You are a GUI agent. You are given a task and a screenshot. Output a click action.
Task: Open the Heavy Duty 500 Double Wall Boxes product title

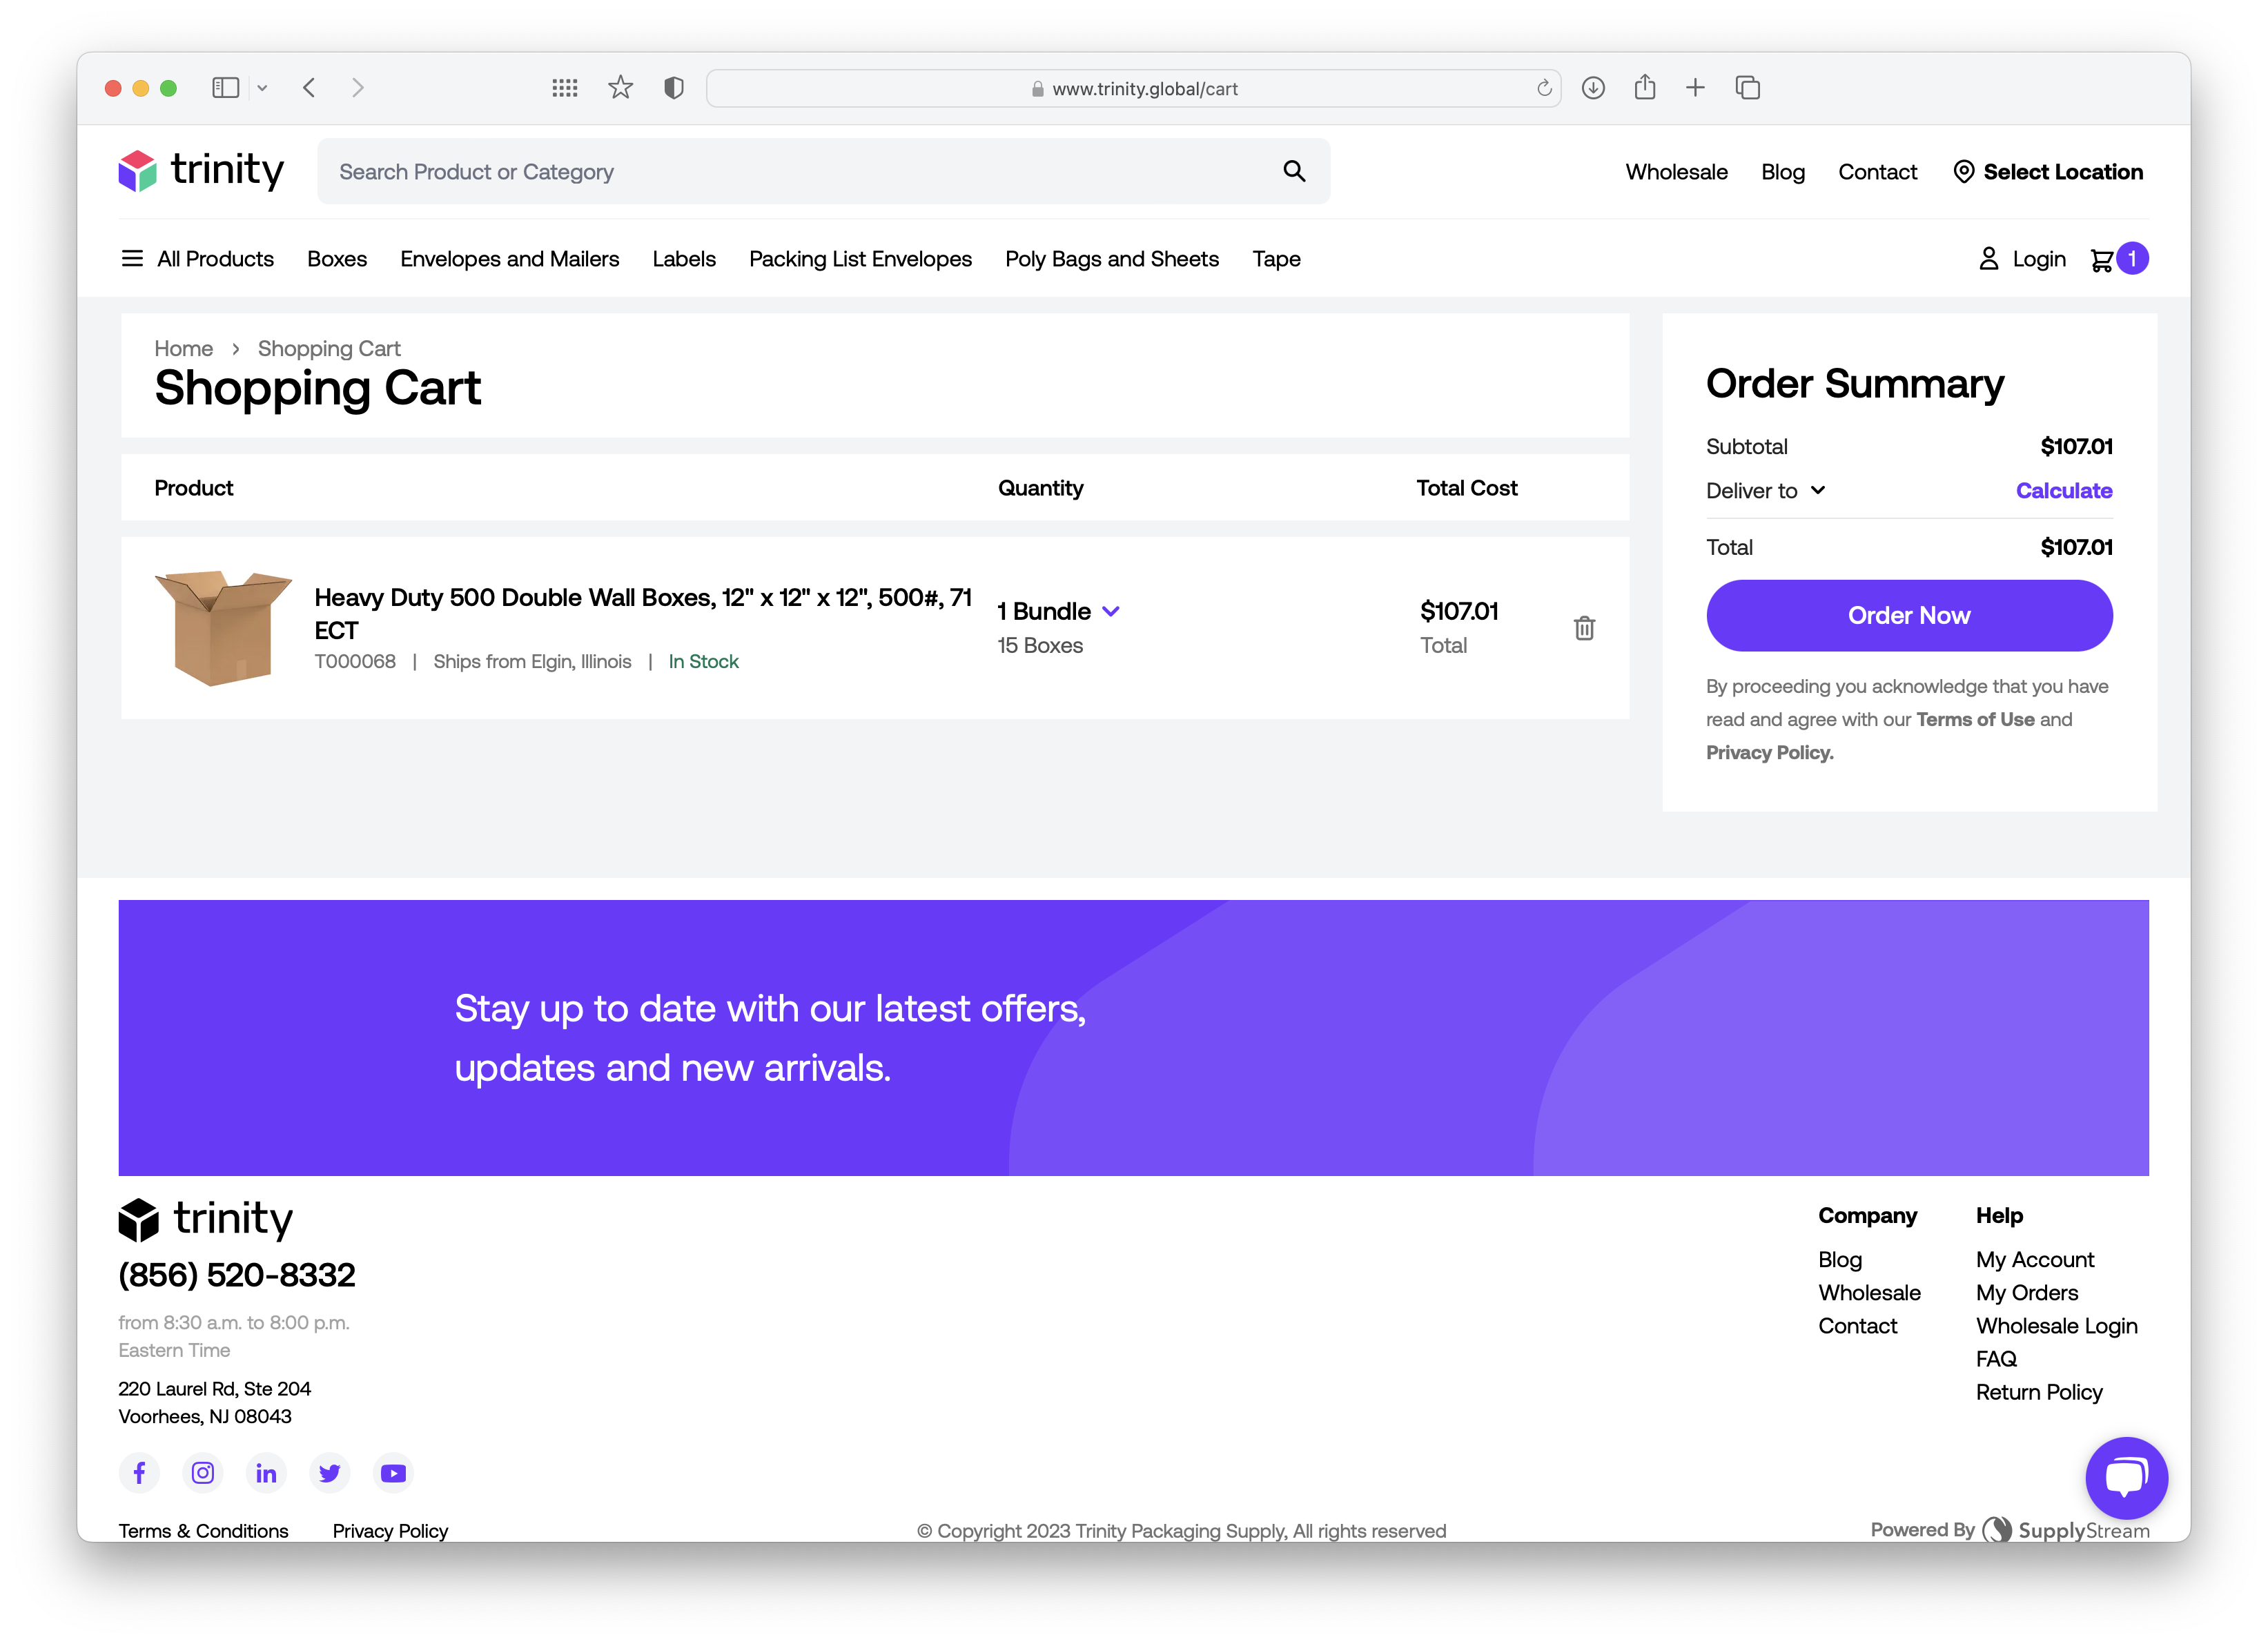click(643, 613)
